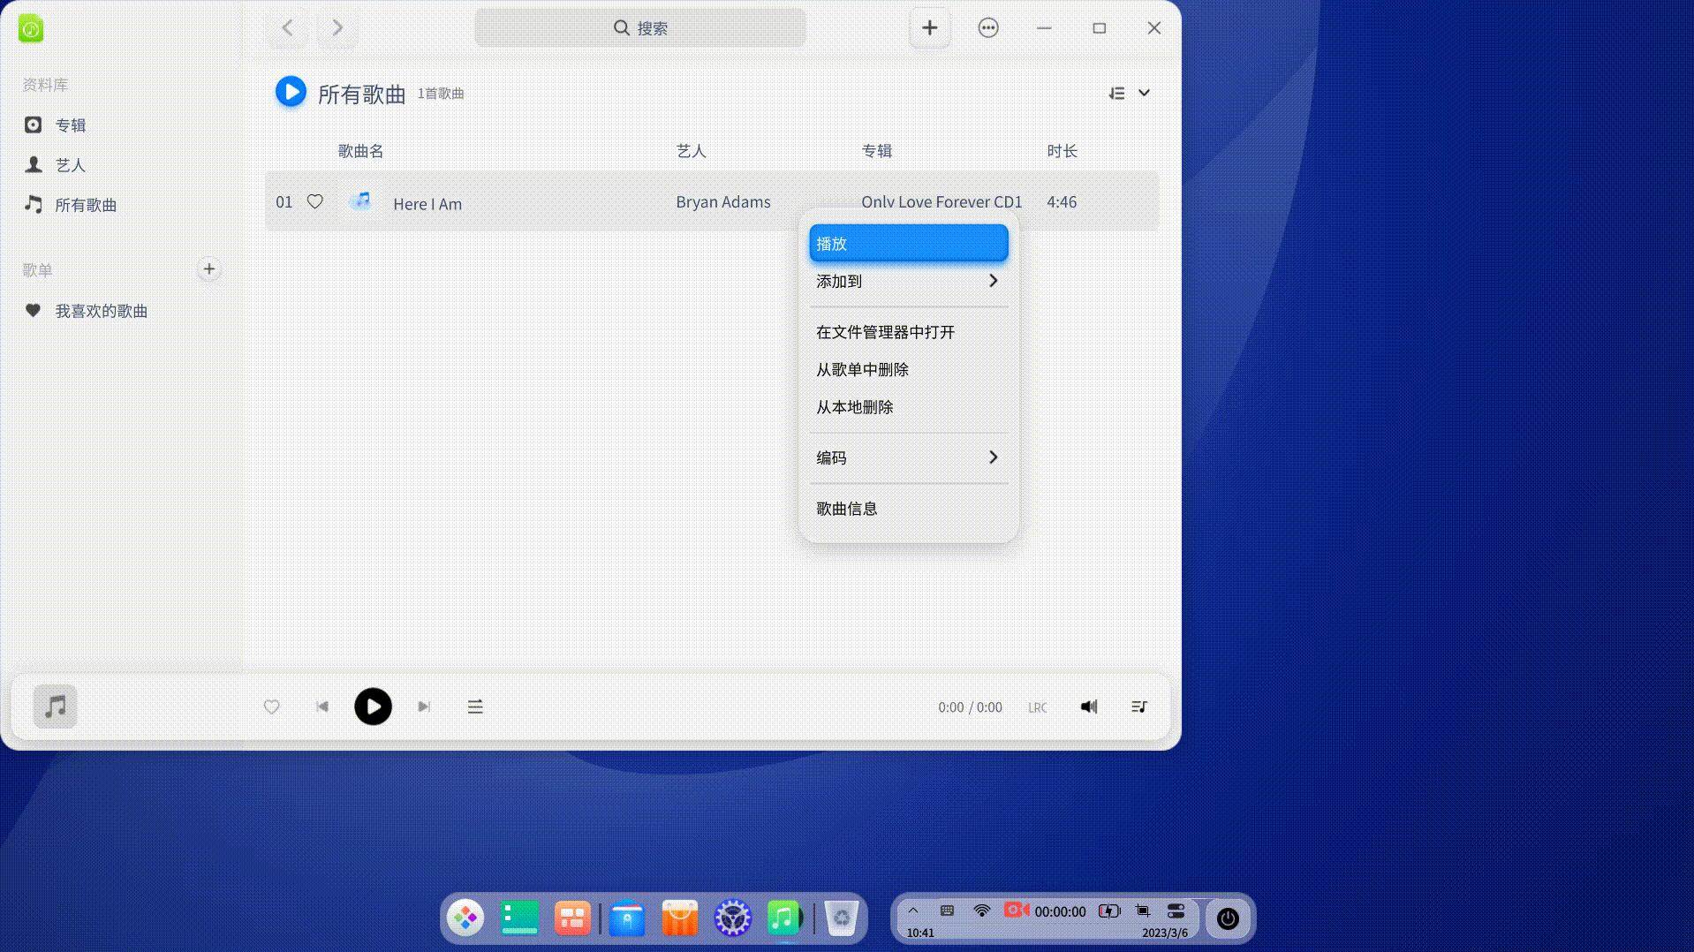Choose 从歌单中删除

pos(909,369)
